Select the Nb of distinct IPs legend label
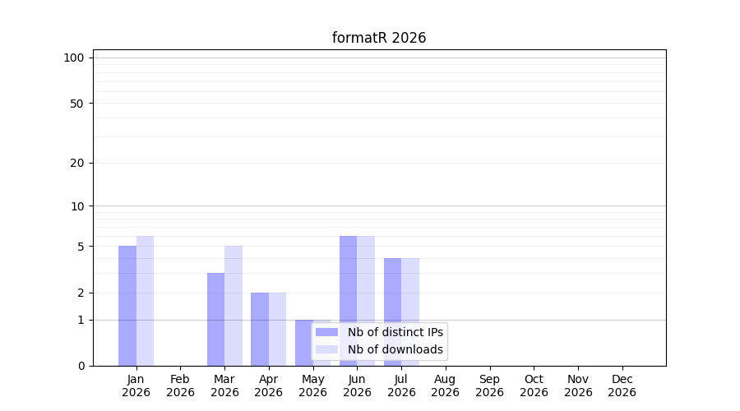This screenshot has height=411, width=740. tap(395, 332)
